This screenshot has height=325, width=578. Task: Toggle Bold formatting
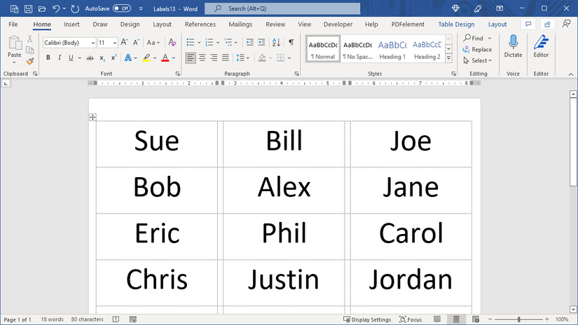(x=48, y=57)
